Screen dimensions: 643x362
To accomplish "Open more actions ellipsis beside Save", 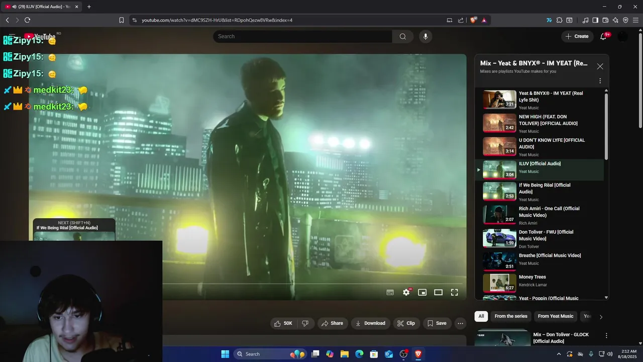I will [x=460, y=323].
